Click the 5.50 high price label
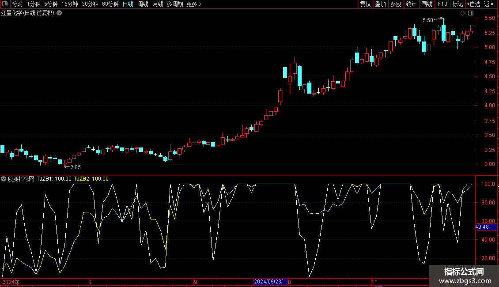This screenshot has width=499, height=287. coord(428,20)
